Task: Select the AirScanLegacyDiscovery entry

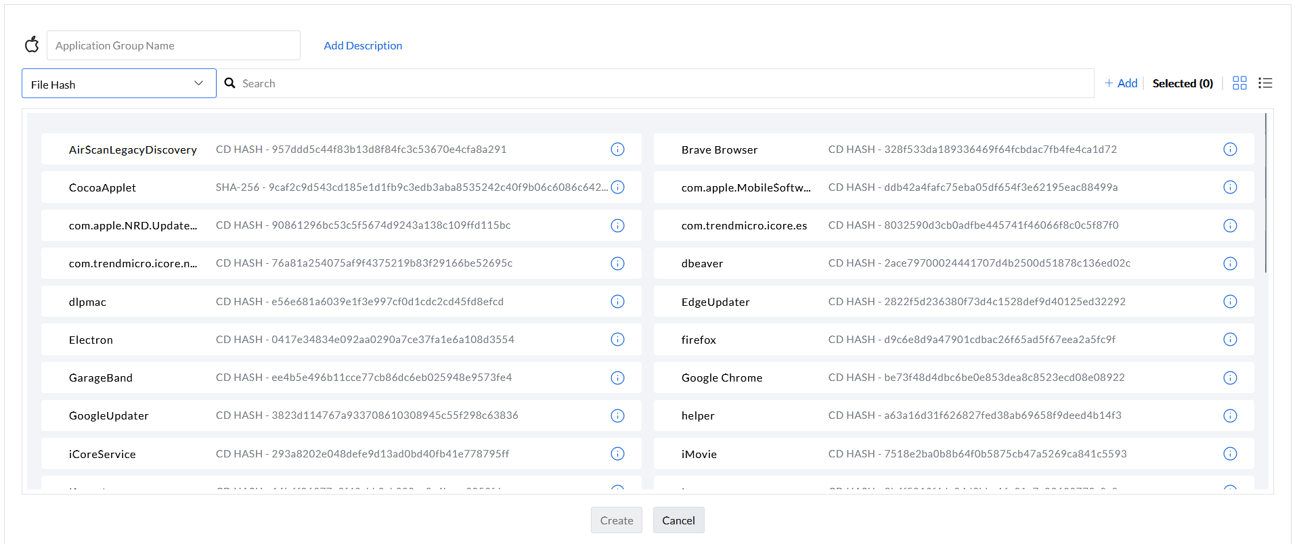Action: (x=341, y=150)
